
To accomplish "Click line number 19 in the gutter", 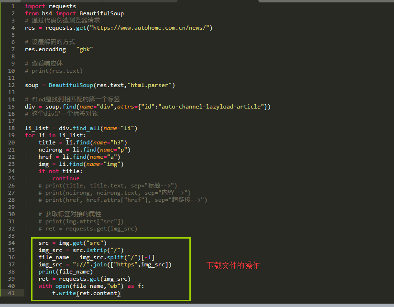I will 11,135.
